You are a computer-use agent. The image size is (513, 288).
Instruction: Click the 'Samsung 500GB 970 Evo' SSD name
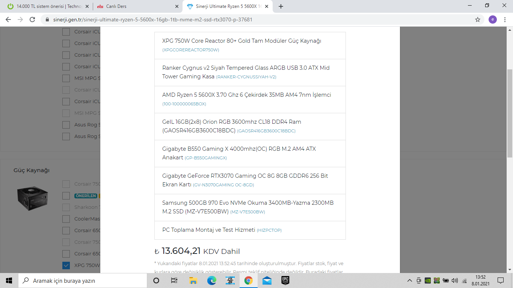pyautogui.click(x=248, y=207)
